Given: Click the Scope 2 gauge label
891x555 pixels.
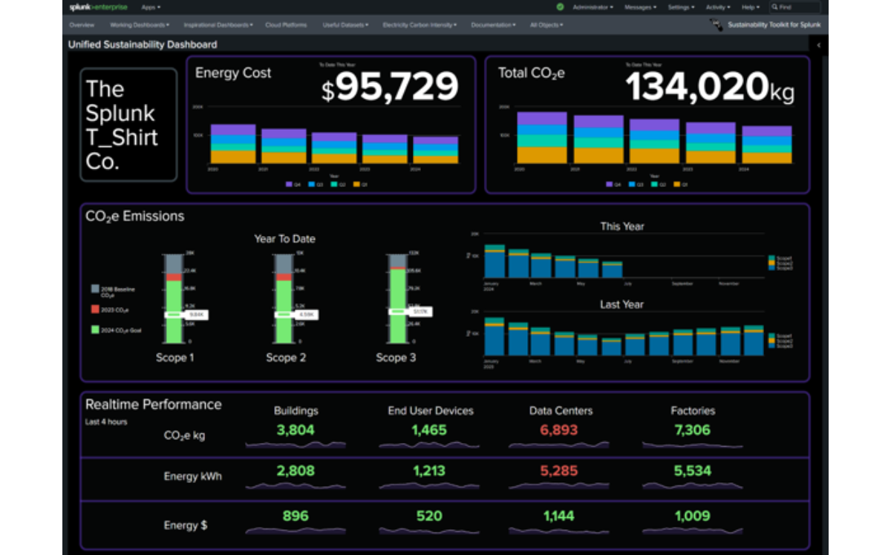Looking at the screenshot, I should (287, 358).
